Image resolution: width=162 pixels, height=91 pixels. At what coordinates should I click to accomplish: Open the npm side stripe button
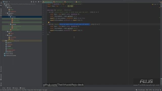(1, 84)
